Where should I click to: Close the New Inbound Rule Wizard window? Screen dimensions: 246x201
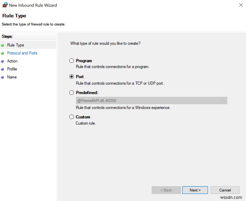(241, 5)
